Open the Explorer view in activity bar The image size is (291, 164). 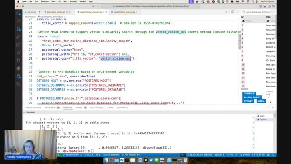(x=18, y=13)
